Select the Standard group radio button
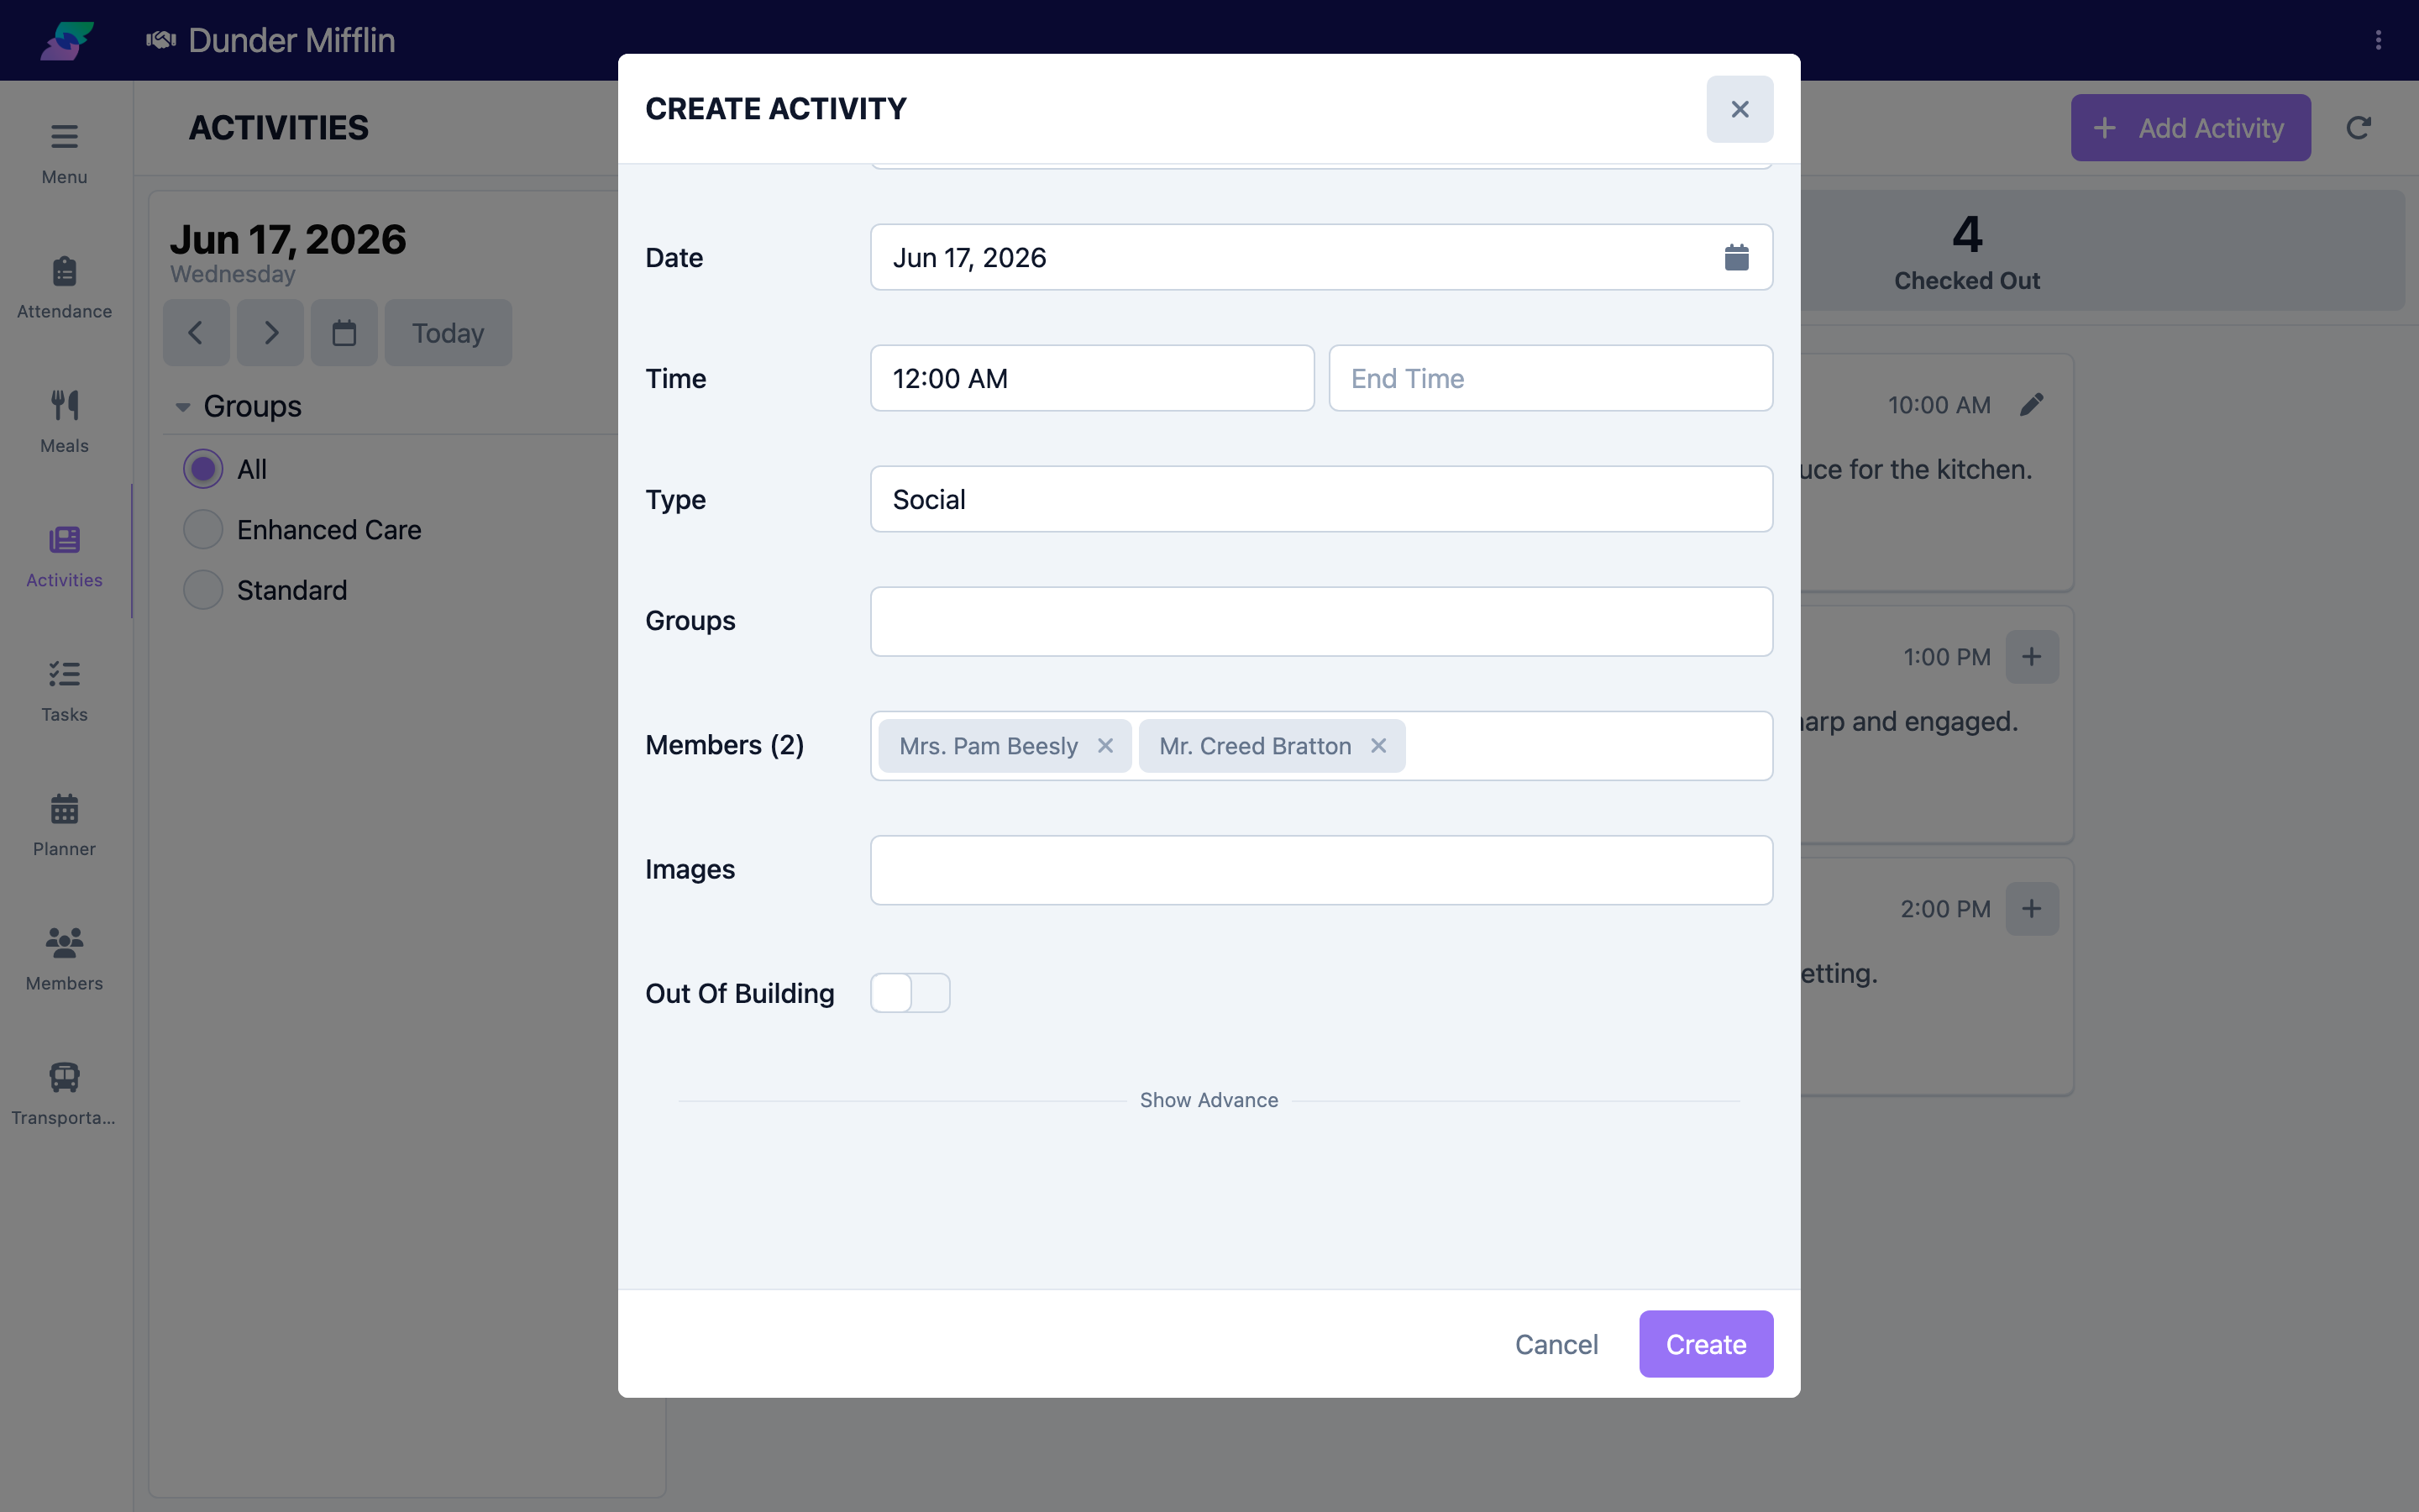 coord(203,590)
